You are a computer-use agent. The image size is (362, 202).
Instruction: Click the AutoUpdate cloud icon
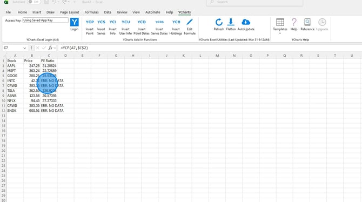click(246, 22)
